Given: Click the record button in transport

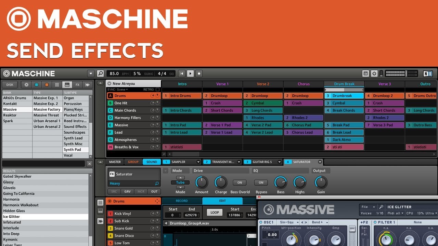Looking at the screenshot, I should pos(199,73).
